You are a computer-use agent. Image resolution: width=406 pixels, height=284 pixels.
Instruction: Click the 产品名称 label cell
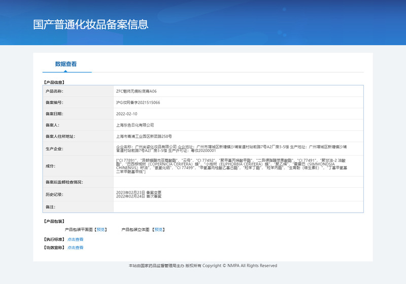[78, 91]
